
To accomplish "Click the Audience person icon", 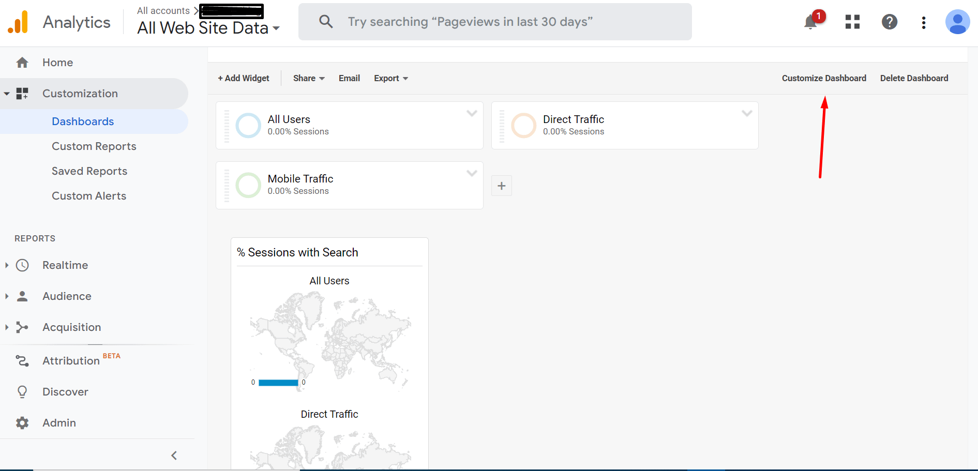I will coord(22,296).
